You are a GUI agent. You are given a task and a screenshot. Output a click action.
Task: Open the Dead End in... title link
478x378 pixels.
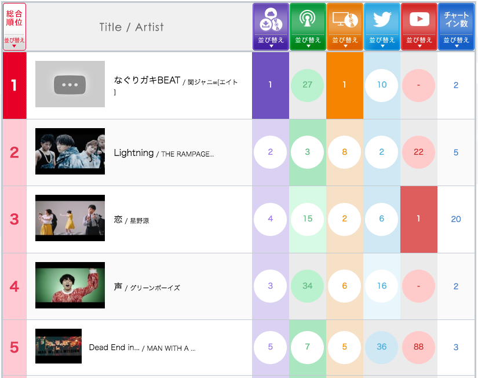click(114, 347)
